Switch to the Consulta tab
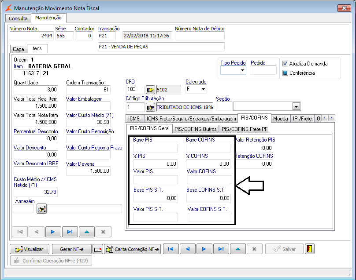Viewport: 356px width, 280px height. coord(18,18)
